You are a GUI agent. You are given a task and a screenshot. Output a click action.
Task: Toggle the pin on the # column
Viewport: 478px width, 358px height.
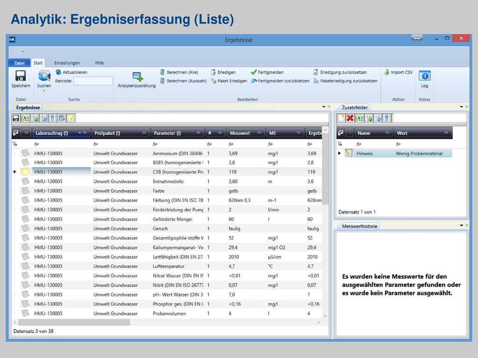click(x=220, y=133)
